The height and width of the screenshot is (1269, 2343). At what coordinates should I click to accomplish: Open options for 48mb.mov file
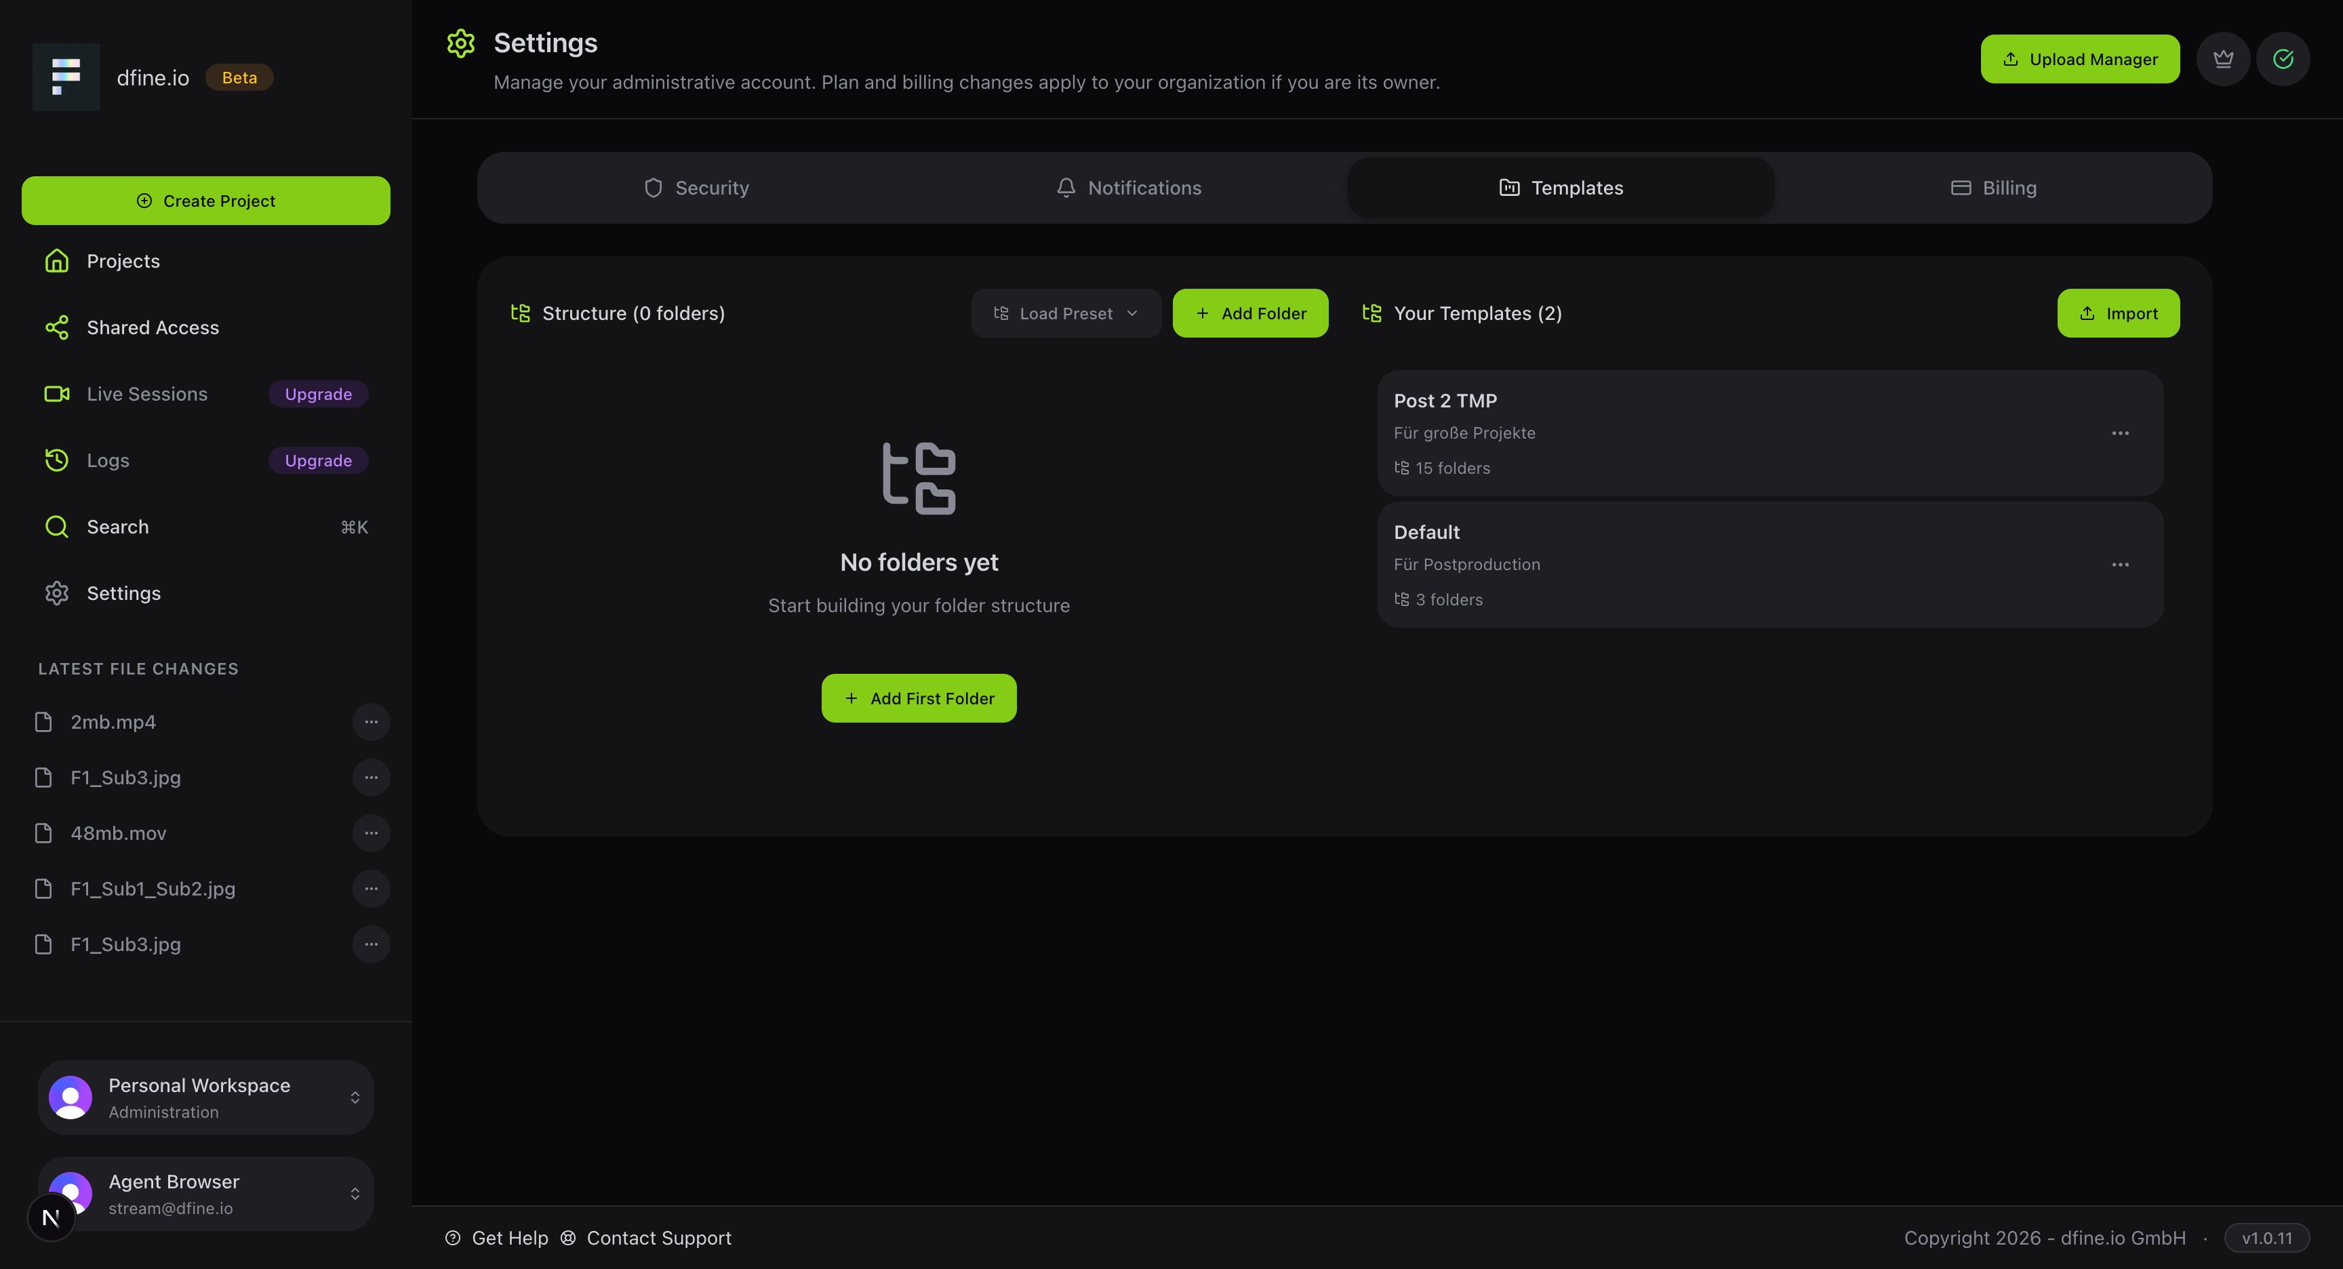[371, 832]
